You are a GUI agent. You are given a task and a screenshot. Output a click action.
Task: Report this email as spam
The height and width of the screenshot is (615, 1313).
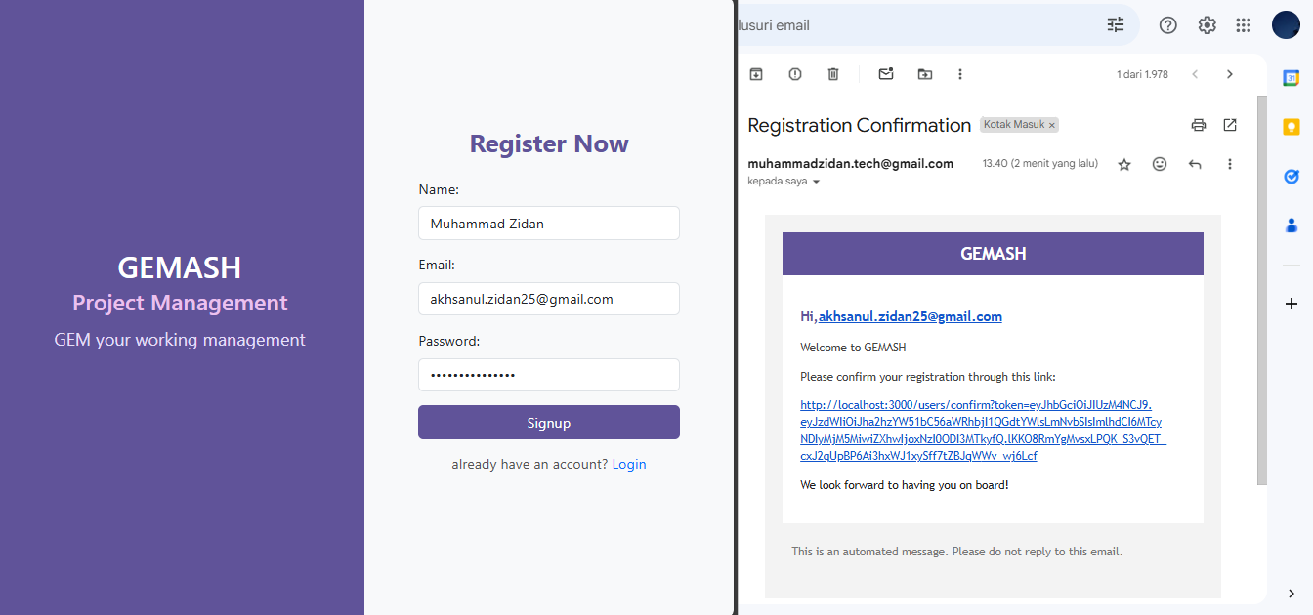[795, 74]
